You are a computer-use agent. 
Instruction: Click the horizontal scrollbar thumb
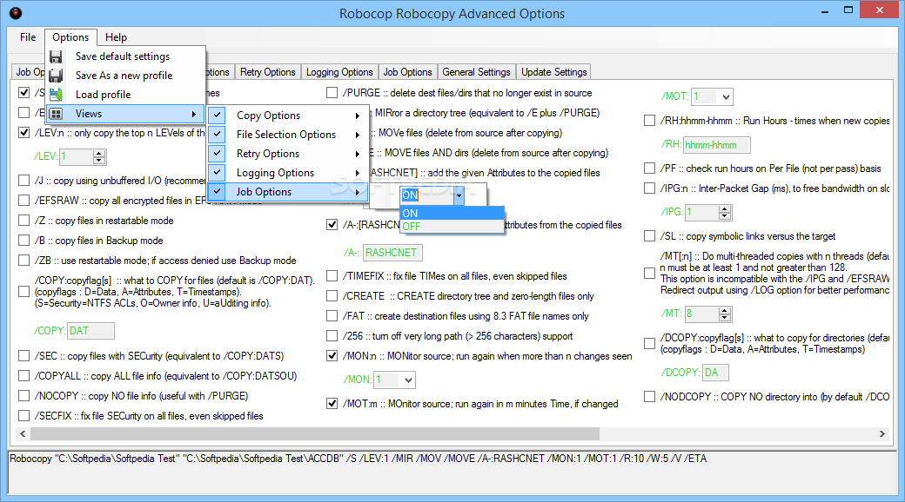[315, 433]
